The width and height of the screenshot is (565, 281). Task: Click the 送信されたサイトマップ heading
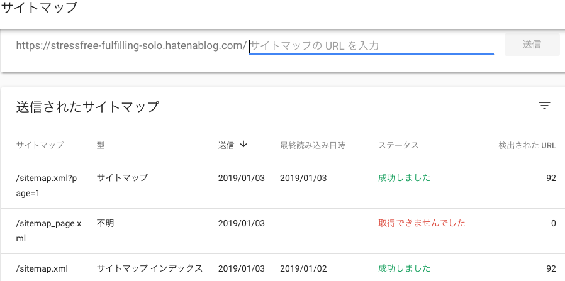(87, 107)
